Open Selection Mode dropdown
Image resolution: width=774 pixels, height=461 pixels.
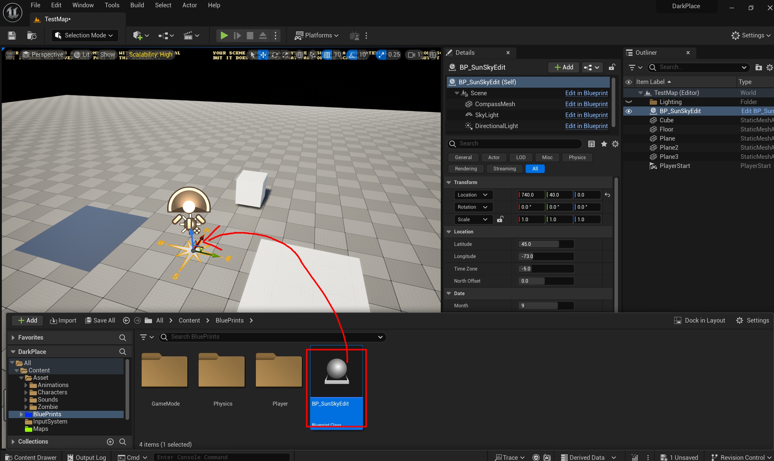point(85,35)
